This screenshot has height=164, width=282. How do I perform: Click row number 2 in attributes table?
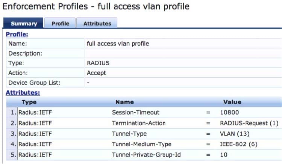pos(13,123)
